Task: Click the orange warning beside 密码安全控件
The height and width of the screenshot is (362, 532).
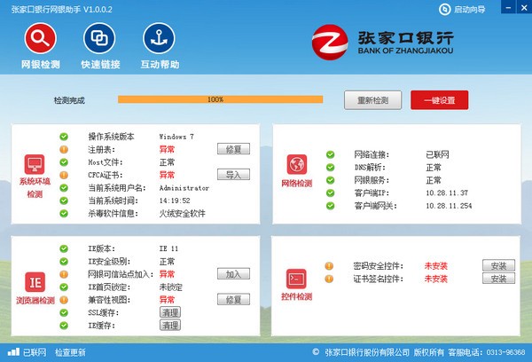Action: pyautogui.click(x=329, y=266)
